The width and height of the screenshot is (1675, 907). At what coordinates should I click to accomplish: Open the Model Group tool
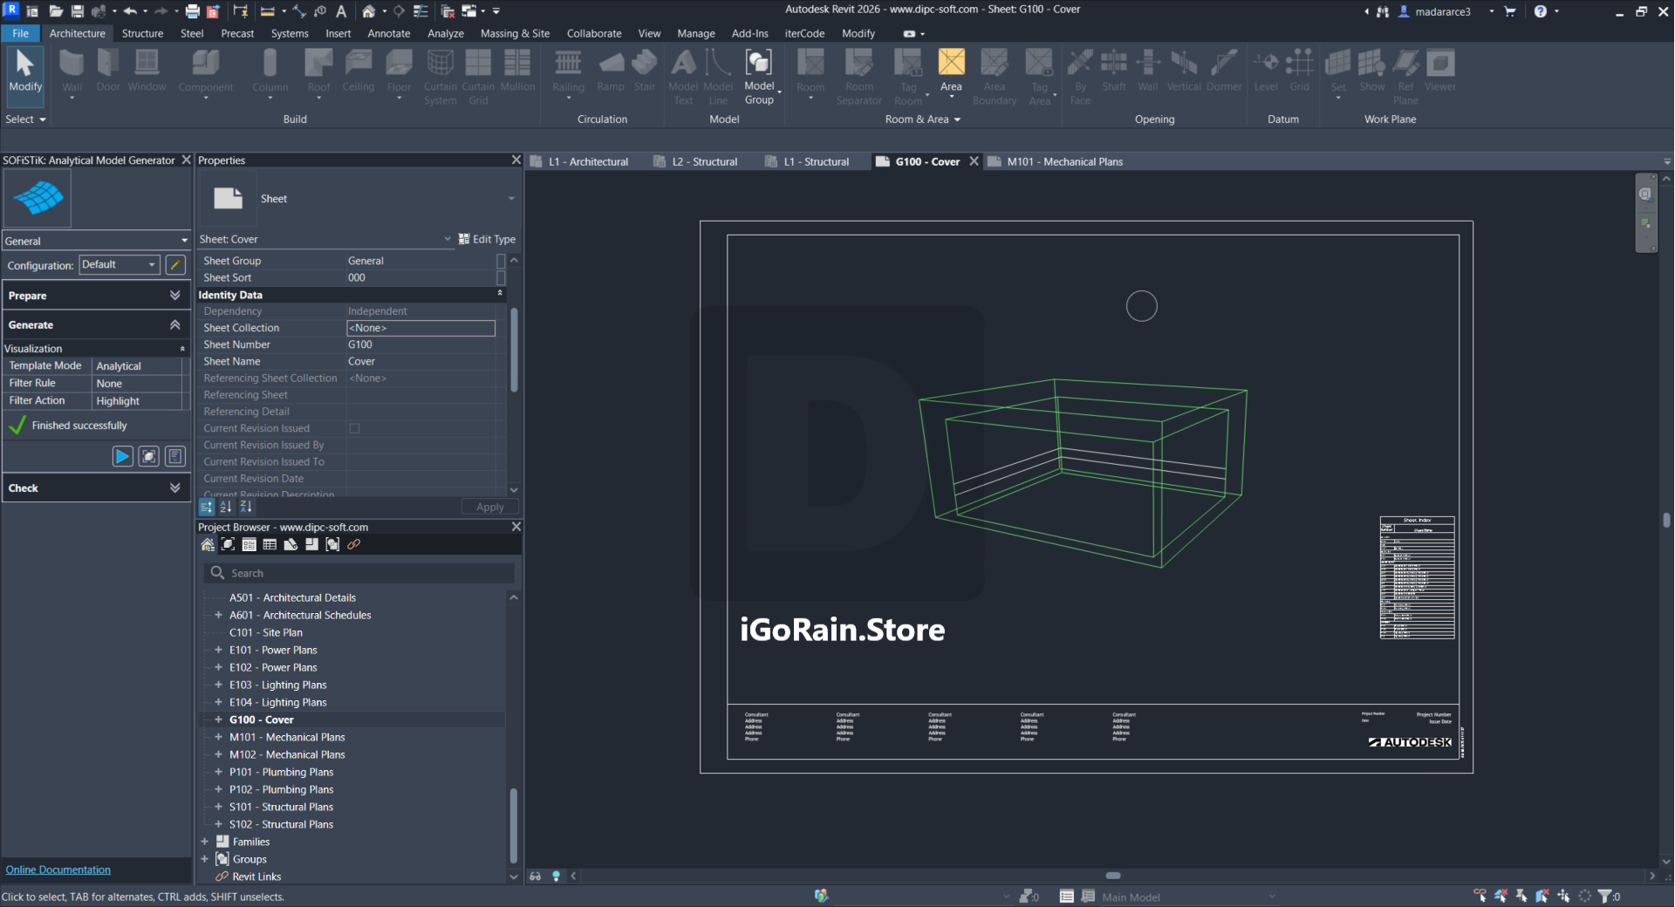pos(759,77)
